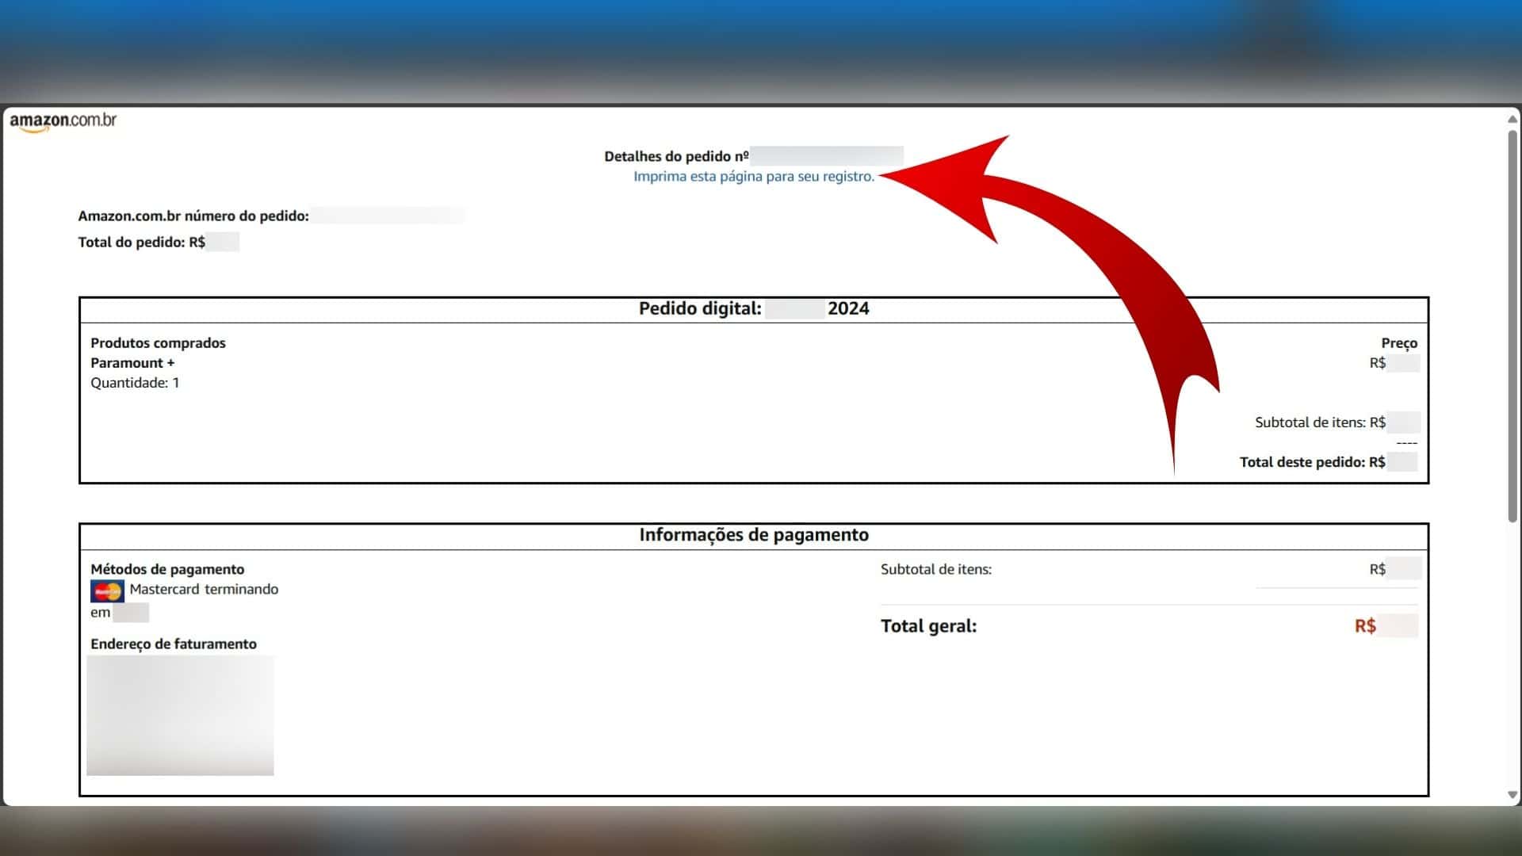The width and height of the screenshot is (1522, 856).
Task: Click 'Mastercard terminando' text
Action: coord(204,589)
